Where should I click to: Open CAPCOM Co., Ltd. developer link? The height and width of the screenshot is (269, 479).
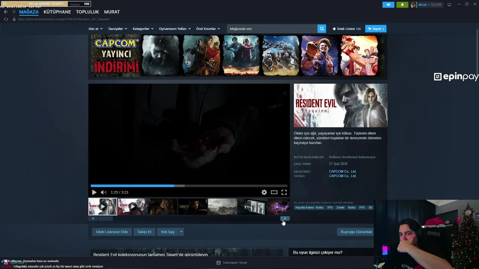pos(342,171)
